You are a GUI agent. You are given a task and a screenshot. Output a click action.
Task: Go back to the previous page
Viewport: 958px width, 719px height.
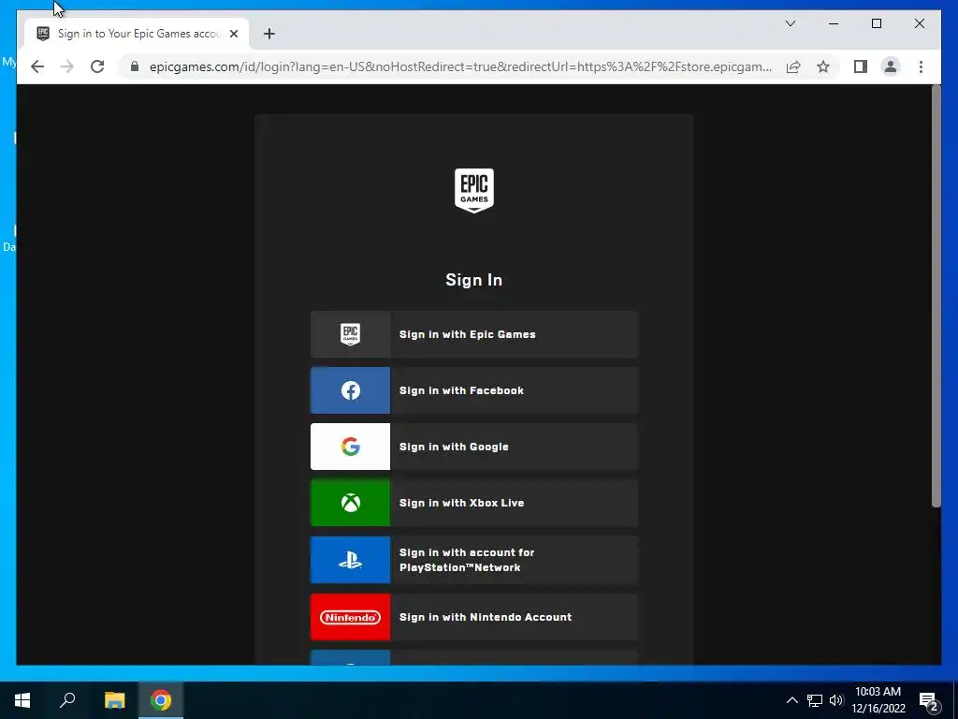pos(37,66)
